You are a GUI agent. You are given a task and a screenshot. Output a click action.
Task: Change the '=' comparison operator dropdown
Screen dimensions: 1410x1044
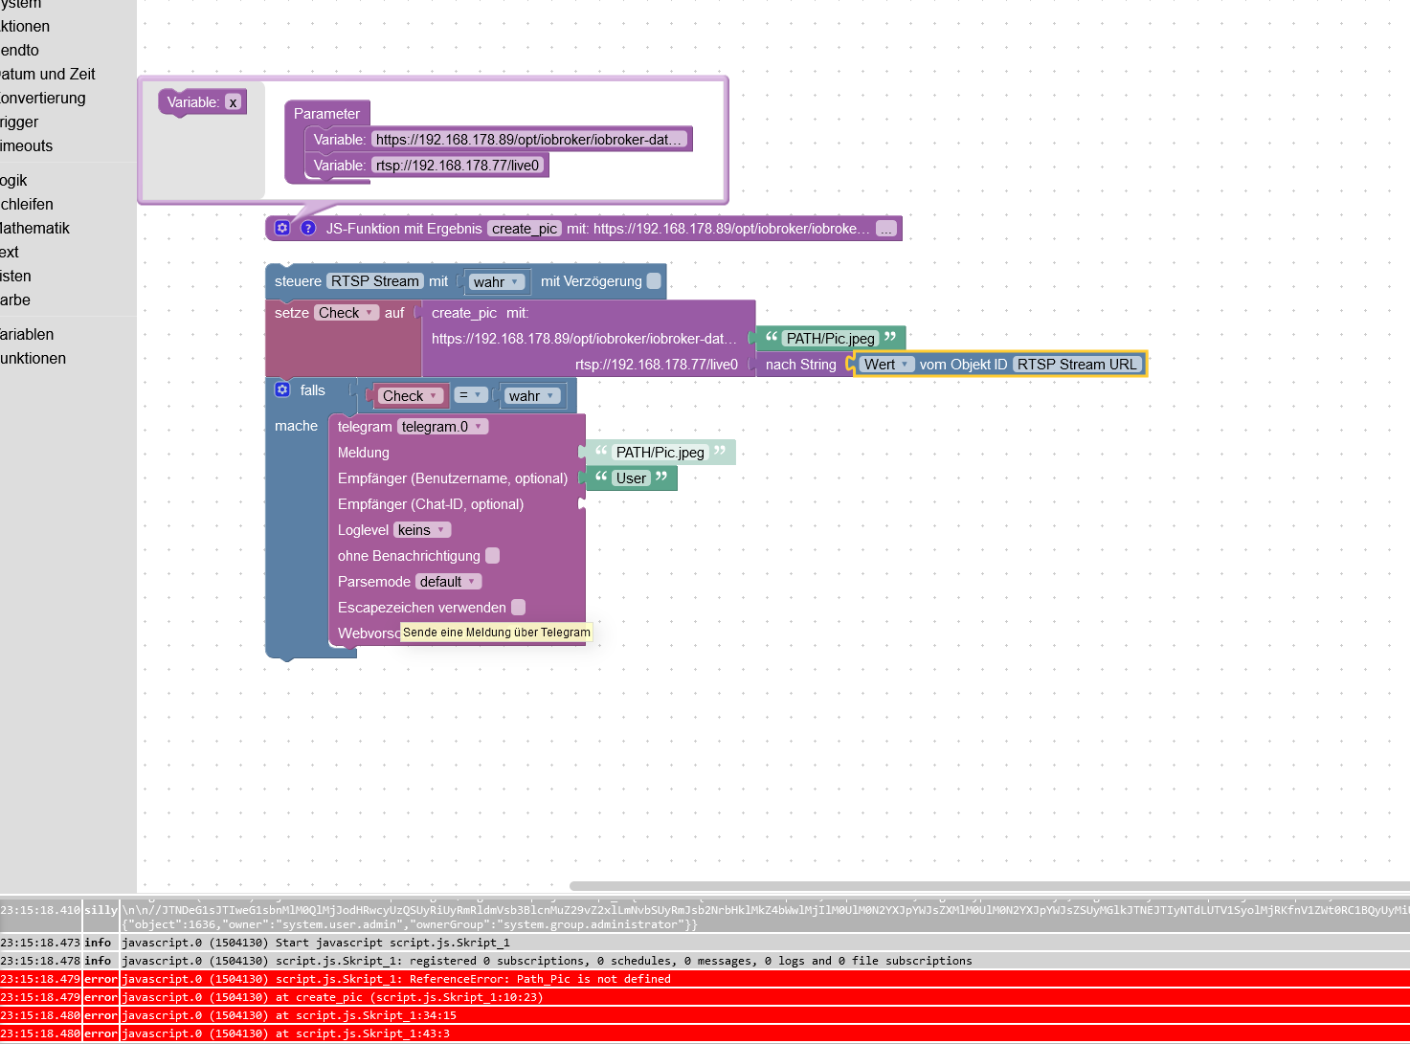click(x=471, y=395)
